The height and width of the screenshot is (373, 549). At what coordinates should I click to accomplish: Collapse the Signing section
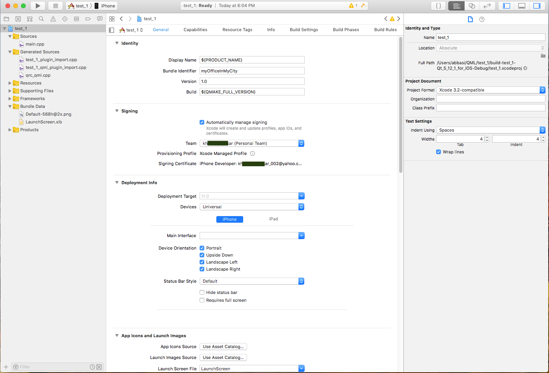point(117,111)
